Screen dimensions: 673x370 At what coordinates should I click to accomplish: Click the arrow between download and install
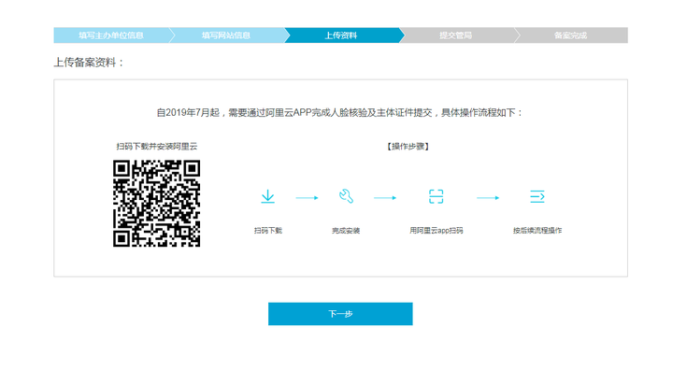coord(307,198)
